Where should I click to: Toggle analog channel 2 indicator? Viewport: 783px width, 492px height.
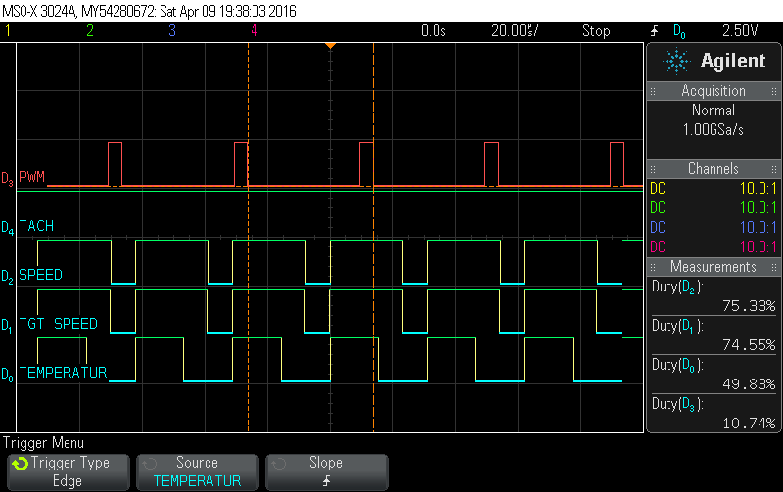pos(89,31)
